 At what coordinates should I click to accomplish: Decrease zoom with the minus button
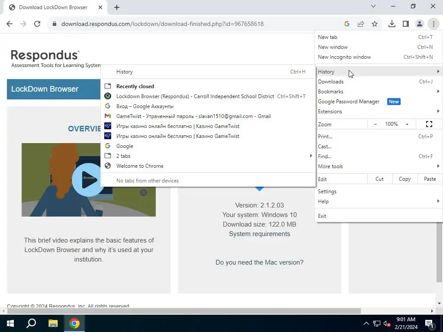click(376, 124)
